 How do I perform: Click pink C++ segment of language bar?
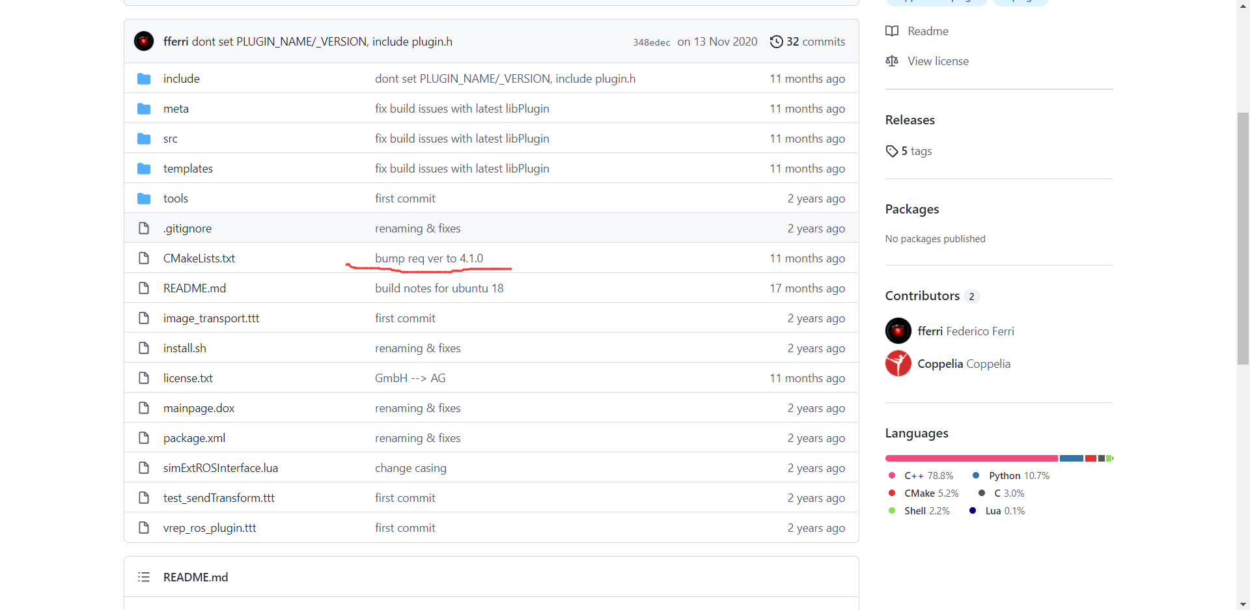click(x=971, y=458)
